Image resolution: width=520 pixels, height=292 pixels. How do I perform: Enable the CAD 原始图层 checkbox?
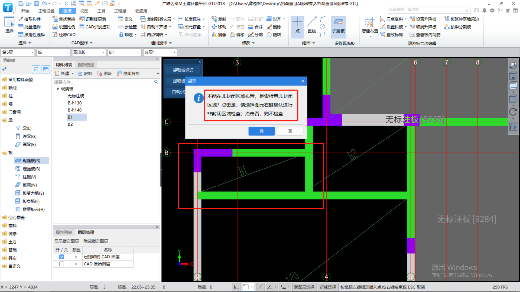pos(62,264)
